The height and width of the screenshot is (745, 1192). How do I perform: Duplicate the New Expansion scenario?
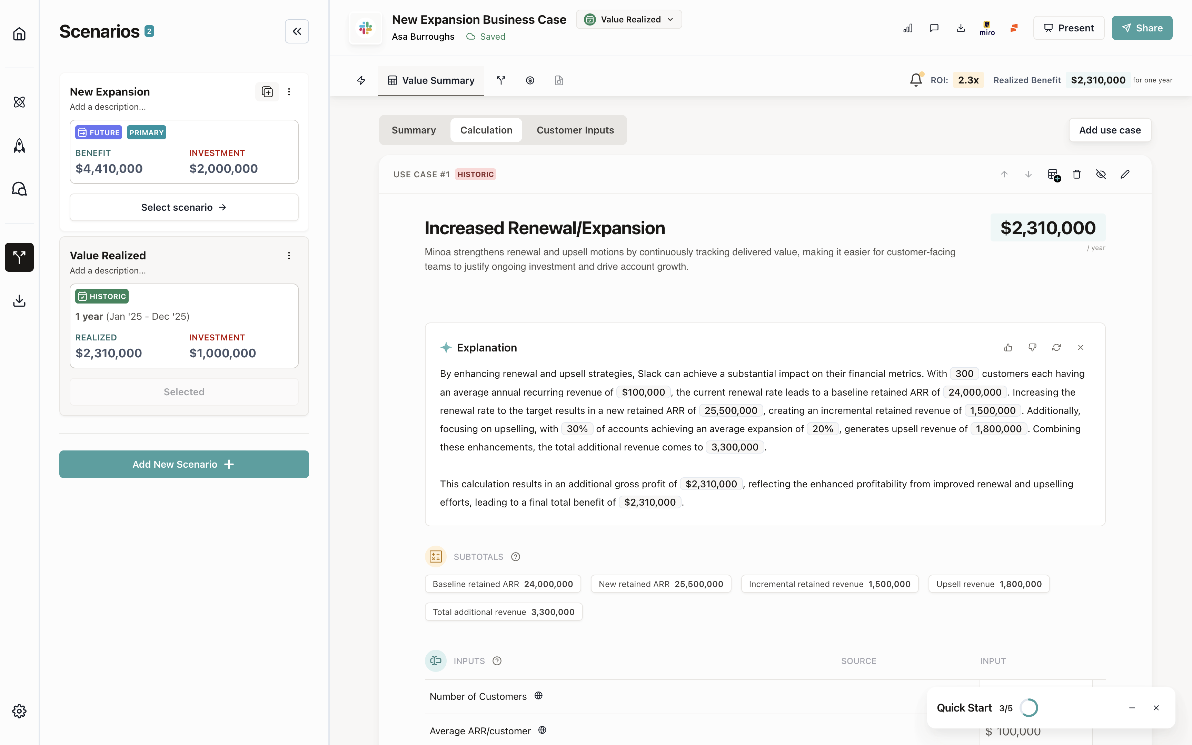267,92
